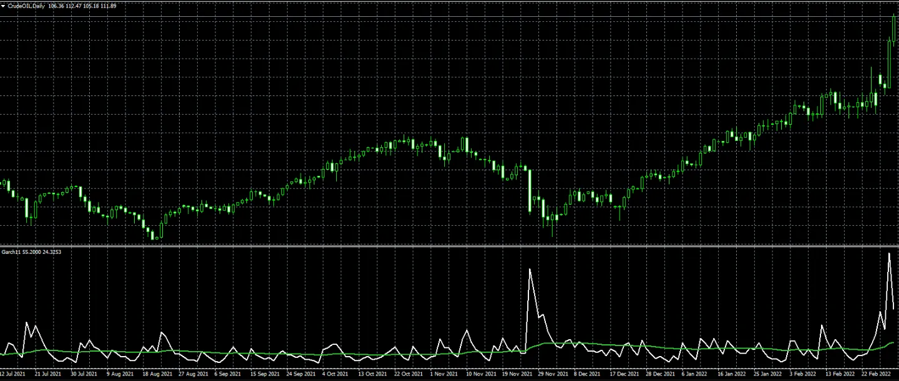Click the 19 Nov 2021 date label
This screenshot has height=381, width=899.
tap(517, 375)
